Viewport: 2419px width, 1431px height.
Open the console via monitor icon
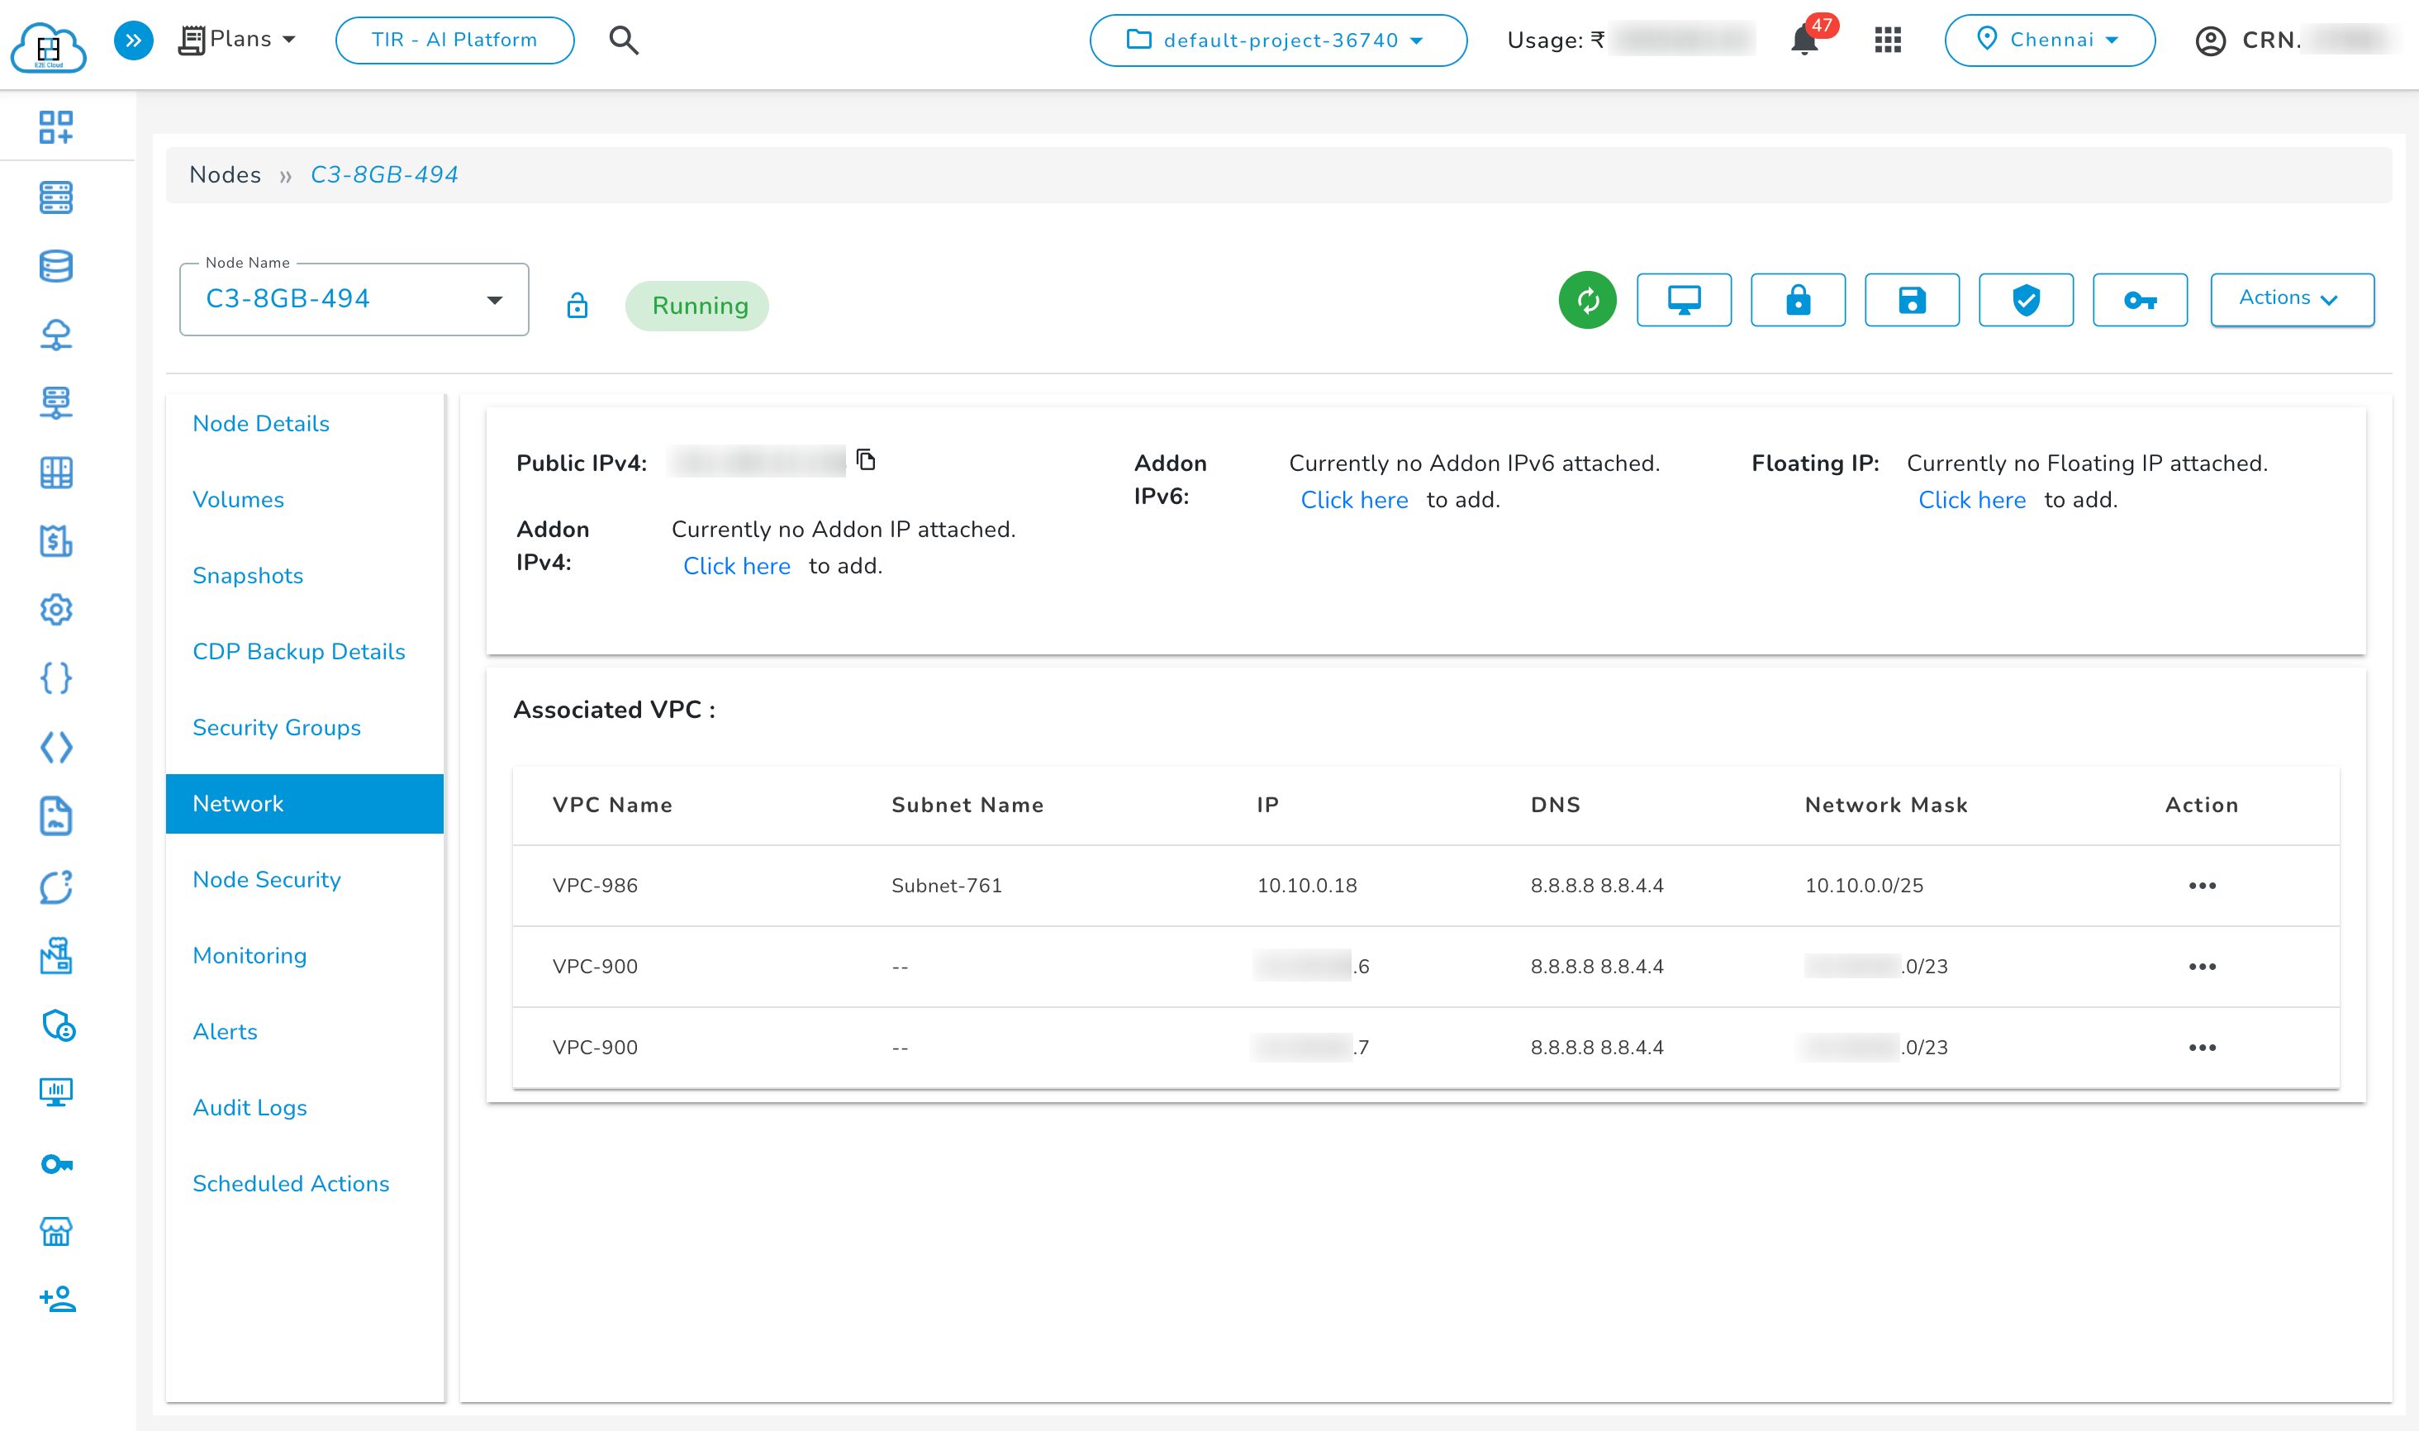coord(1685,300)
